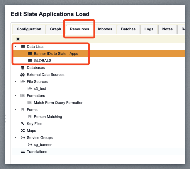Screen dimensions: 190x169
Task: Select the Person Matching form
Action: point(48,117)
